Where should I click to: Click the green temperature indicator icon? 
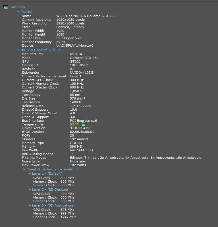click(84, 124)
